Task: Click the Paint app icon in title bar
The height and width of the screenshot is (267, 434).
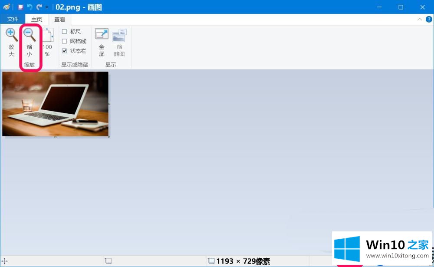Action: 7,7
